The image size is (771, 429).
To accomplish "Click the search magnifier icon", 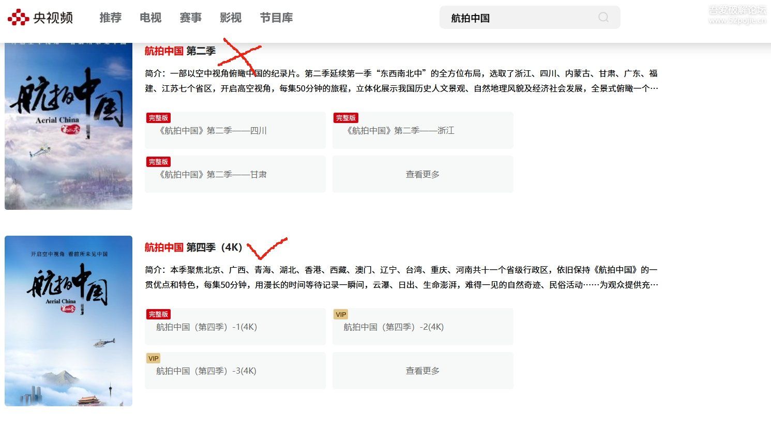I will 603,18.
